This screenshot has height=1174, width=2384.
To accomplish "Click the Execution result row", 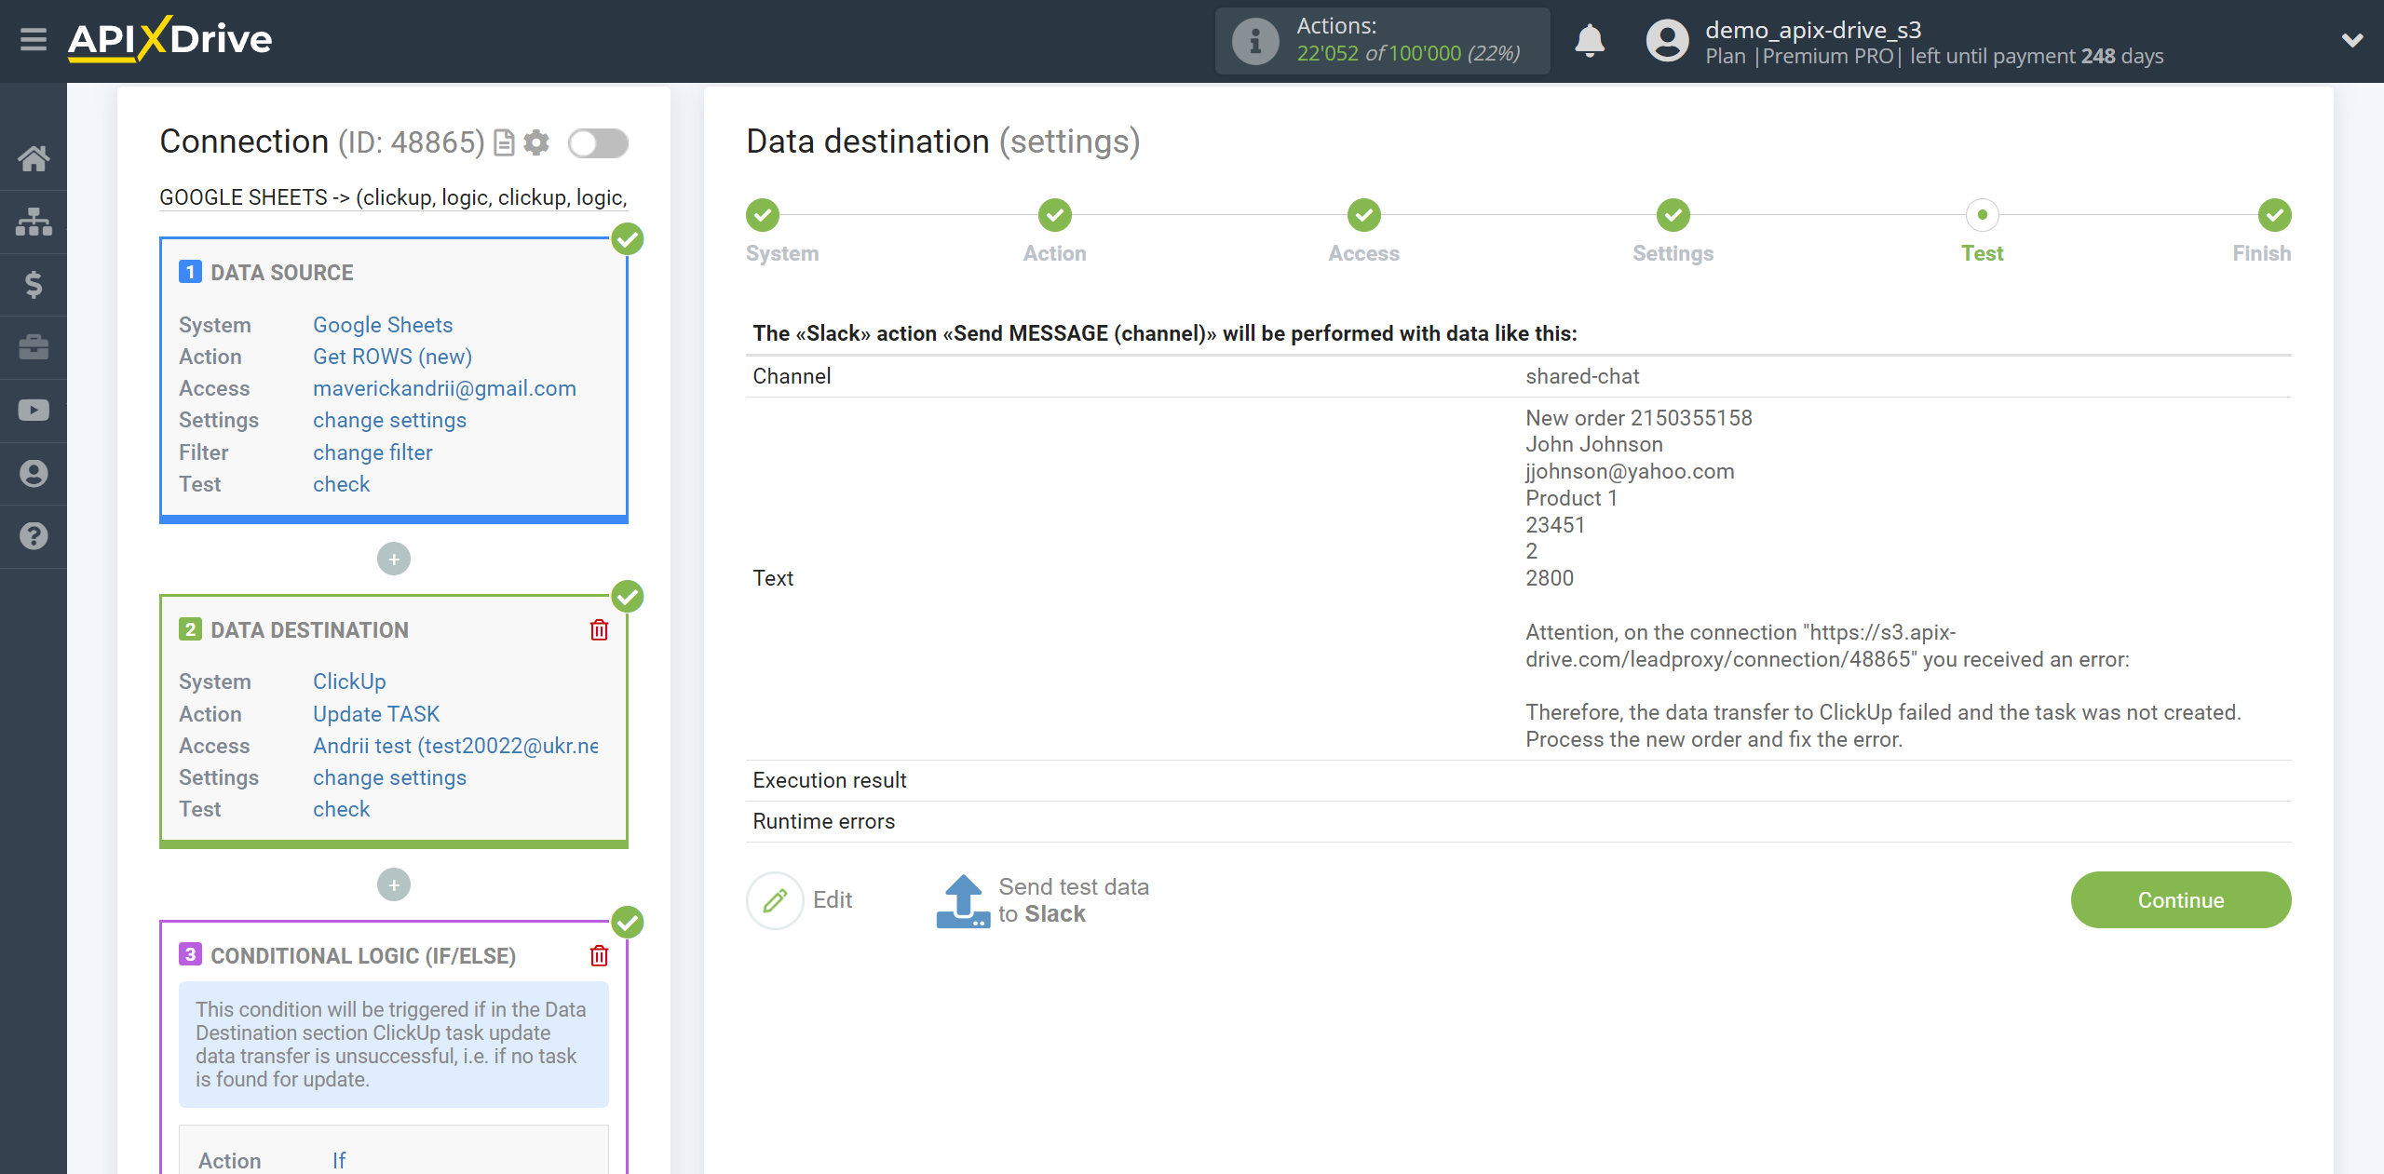I will tap(1518, 780).
